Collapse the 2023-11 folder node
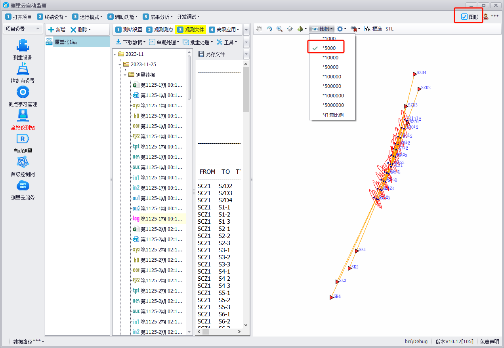The image size is (504, 348). click(115, 54)
